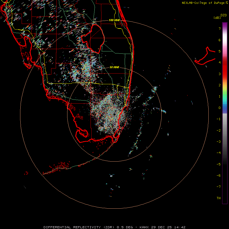The image size is (229, 229).
Task: Click the center of the Lake Okeechobee outline
Action: tap(93, 39)
